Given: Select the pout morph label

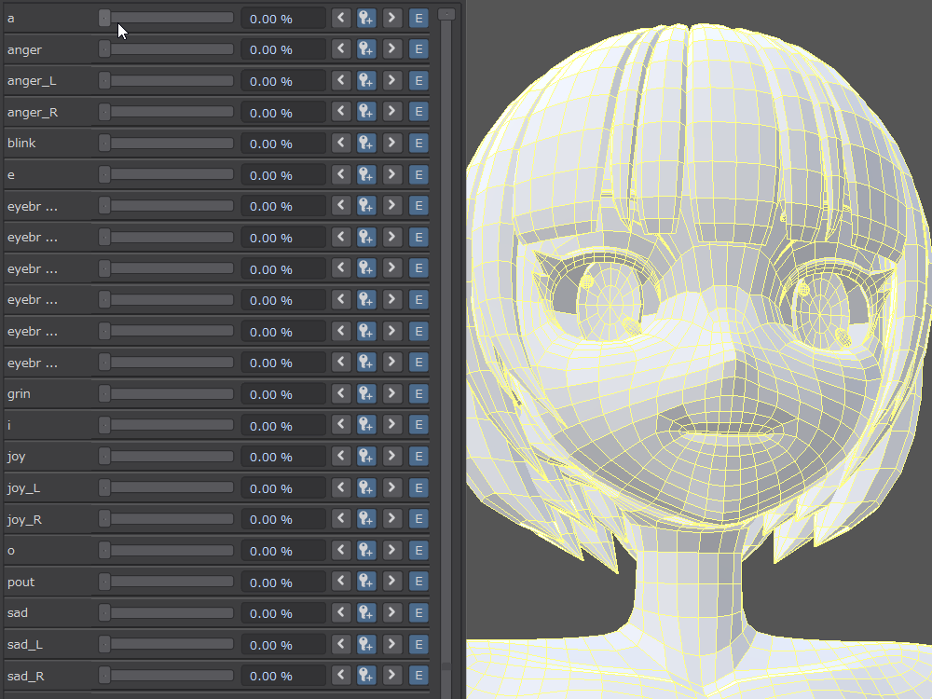Looking at the screenshot, I should 21,582.
